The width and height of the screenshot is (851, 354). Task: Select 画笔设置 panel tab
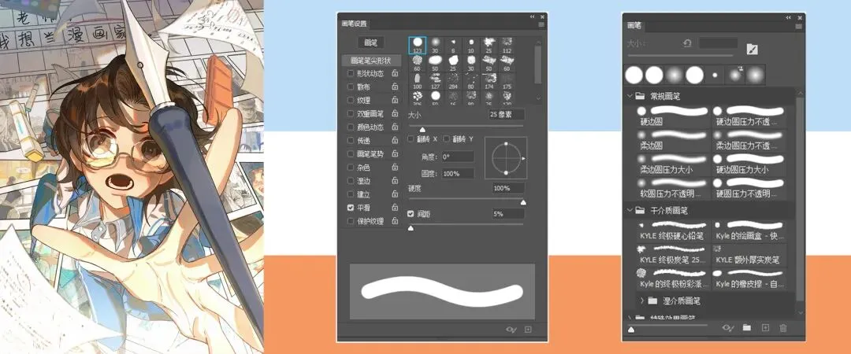coord(355,24)
